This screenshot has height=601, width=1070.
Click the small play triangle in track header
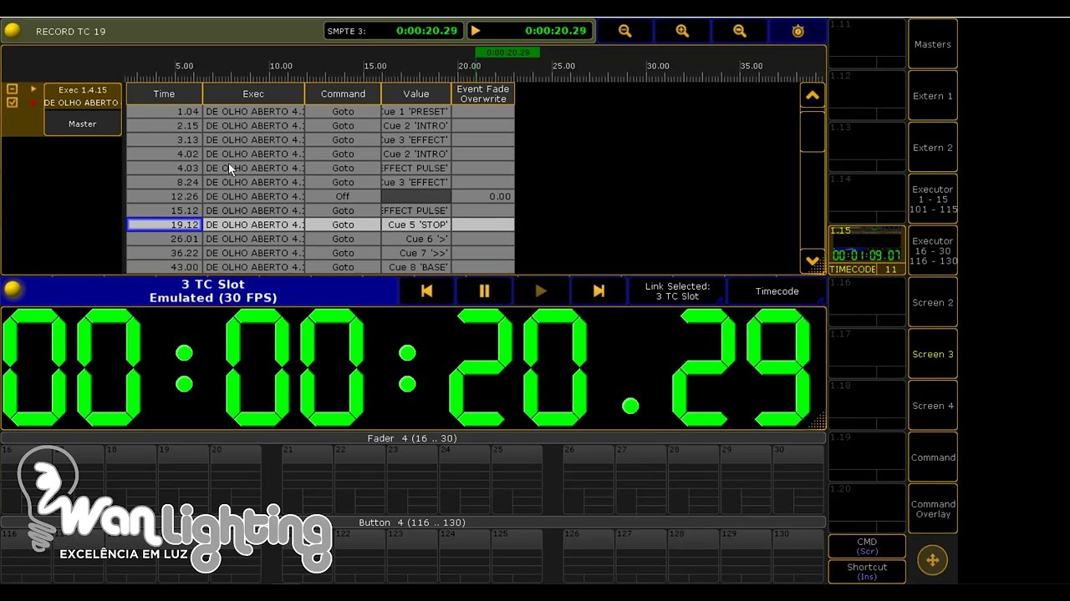[x=33, y=88]
